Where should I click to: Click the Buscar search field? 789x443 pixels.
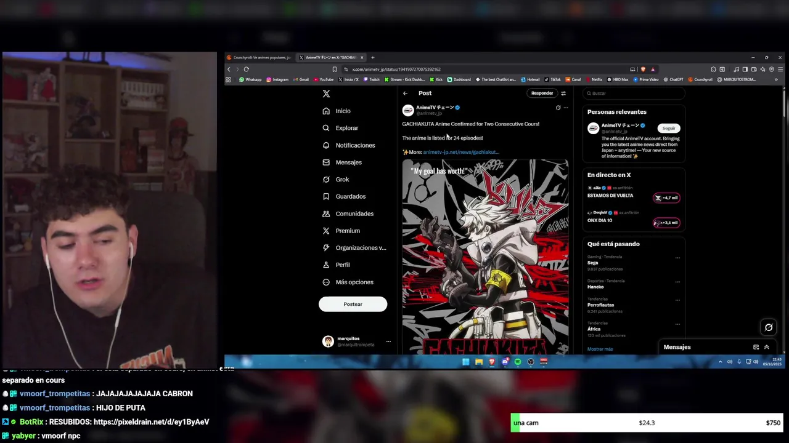tap(634, 94)
